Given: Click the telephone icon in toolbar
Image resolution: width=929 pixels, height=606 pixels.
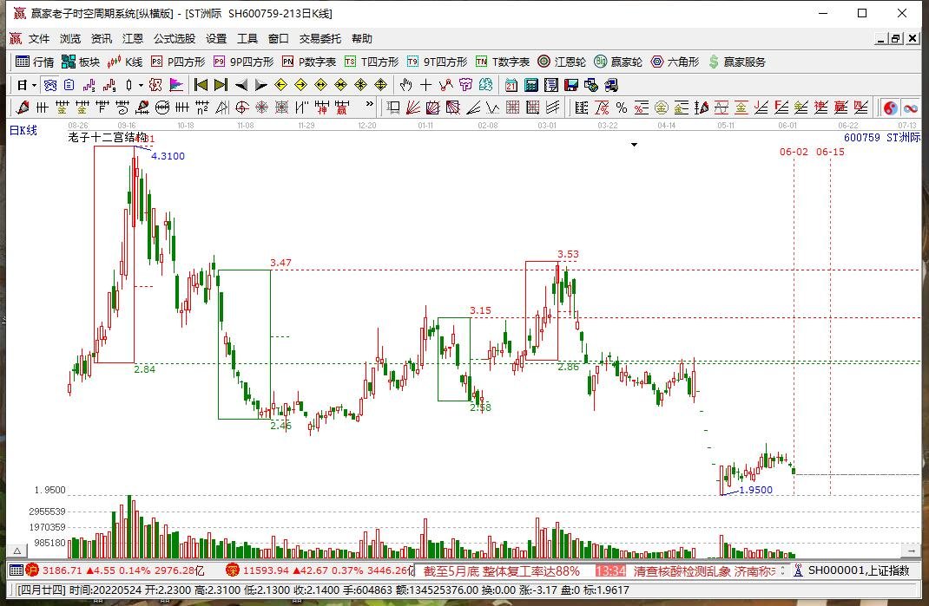Looking at the screenshot, I should click(x=50, y=85).
